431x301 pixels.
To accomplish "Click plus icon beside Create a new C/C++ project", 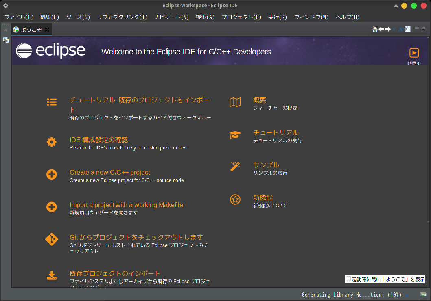I will pyautogui.click(x=52, y=175).
